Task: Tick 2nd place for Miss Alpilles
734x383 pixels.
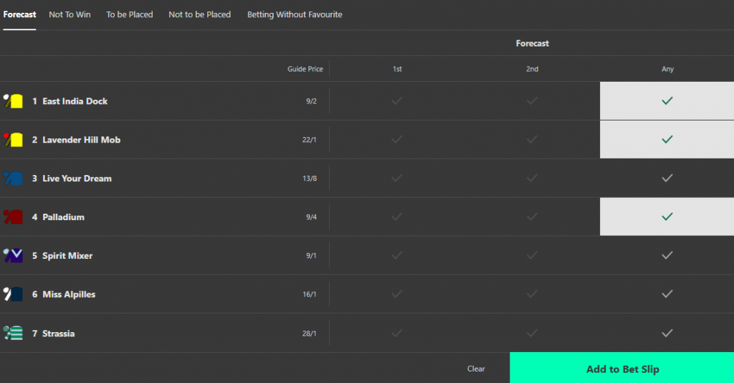Action: point(532,294)
